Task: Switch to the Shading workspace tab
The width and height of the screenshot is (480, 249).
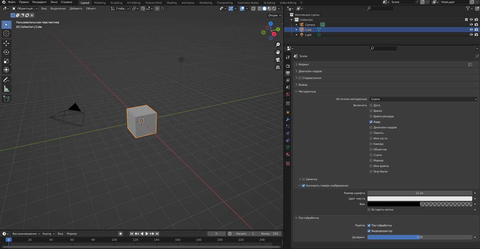Action: coord(171,3)
